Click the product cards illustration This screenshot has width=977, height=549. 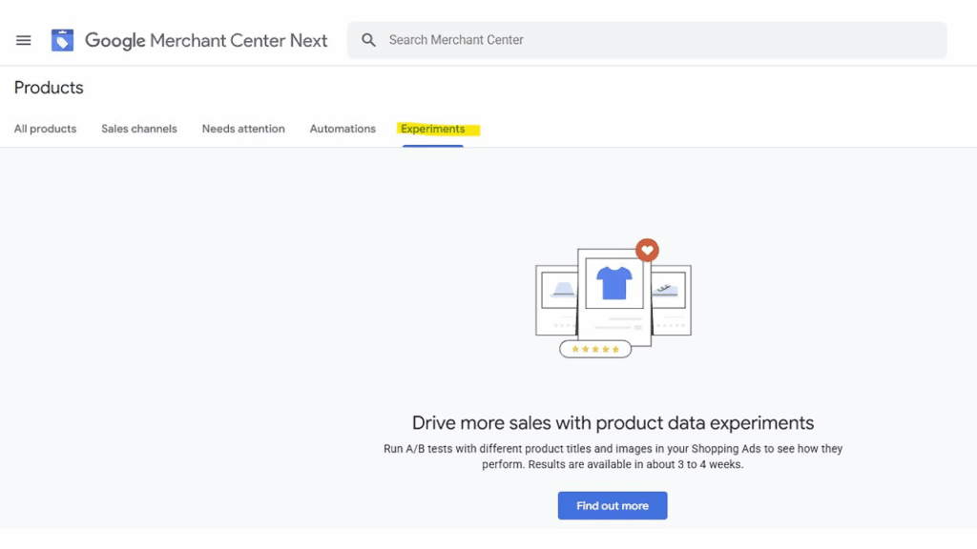pos(613,298)
